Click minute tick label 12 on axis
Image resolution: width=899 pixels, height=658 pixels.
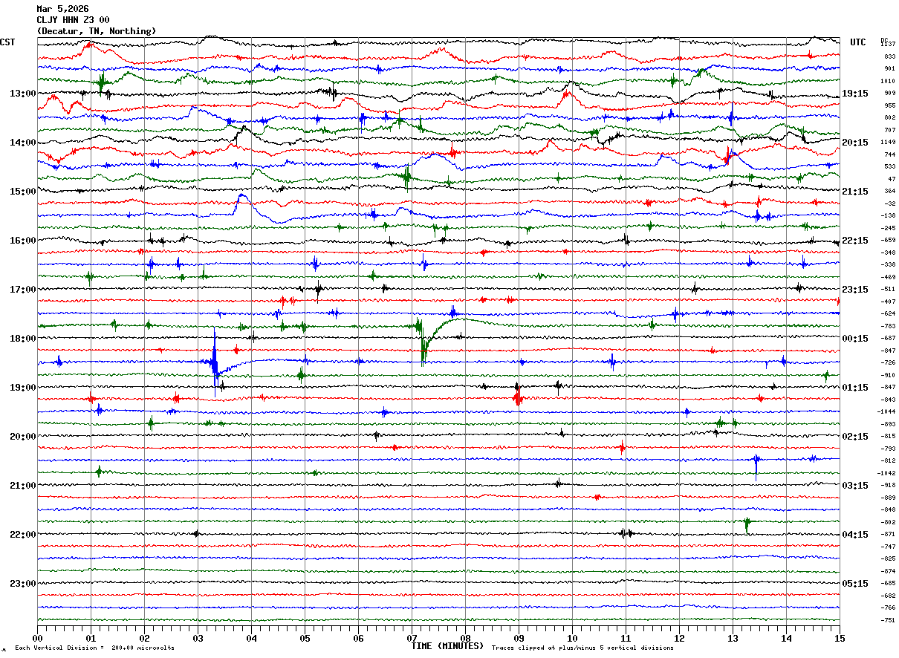pyautogui.click(x=679, y=638)
